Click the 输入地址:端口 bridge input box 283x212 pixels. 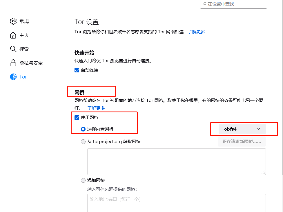point(176,202)
